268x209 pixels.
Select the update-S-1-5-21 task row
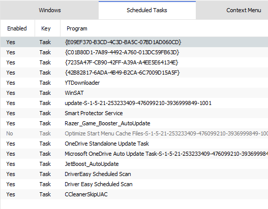tap(134, 103)
